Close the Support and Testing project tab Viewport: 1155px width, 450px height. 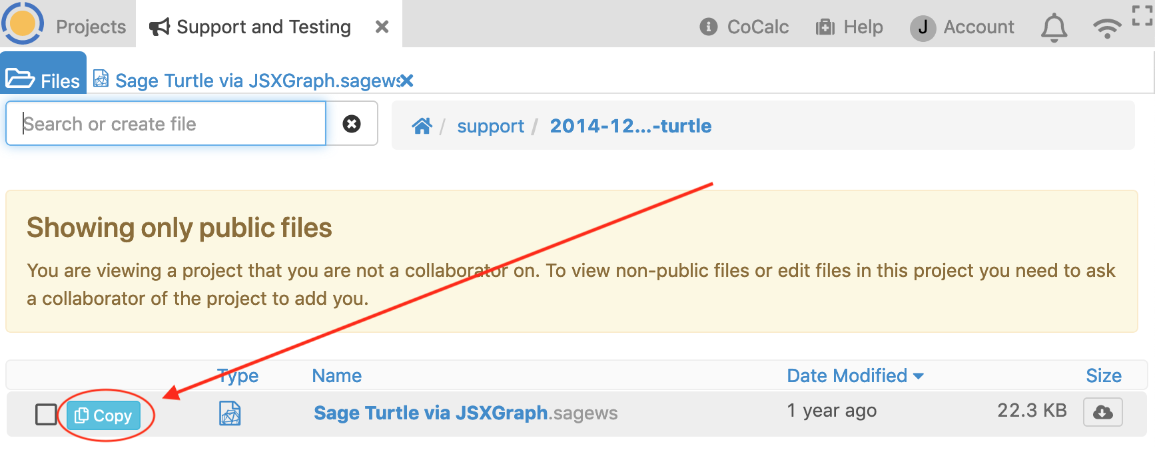point(382,27)
